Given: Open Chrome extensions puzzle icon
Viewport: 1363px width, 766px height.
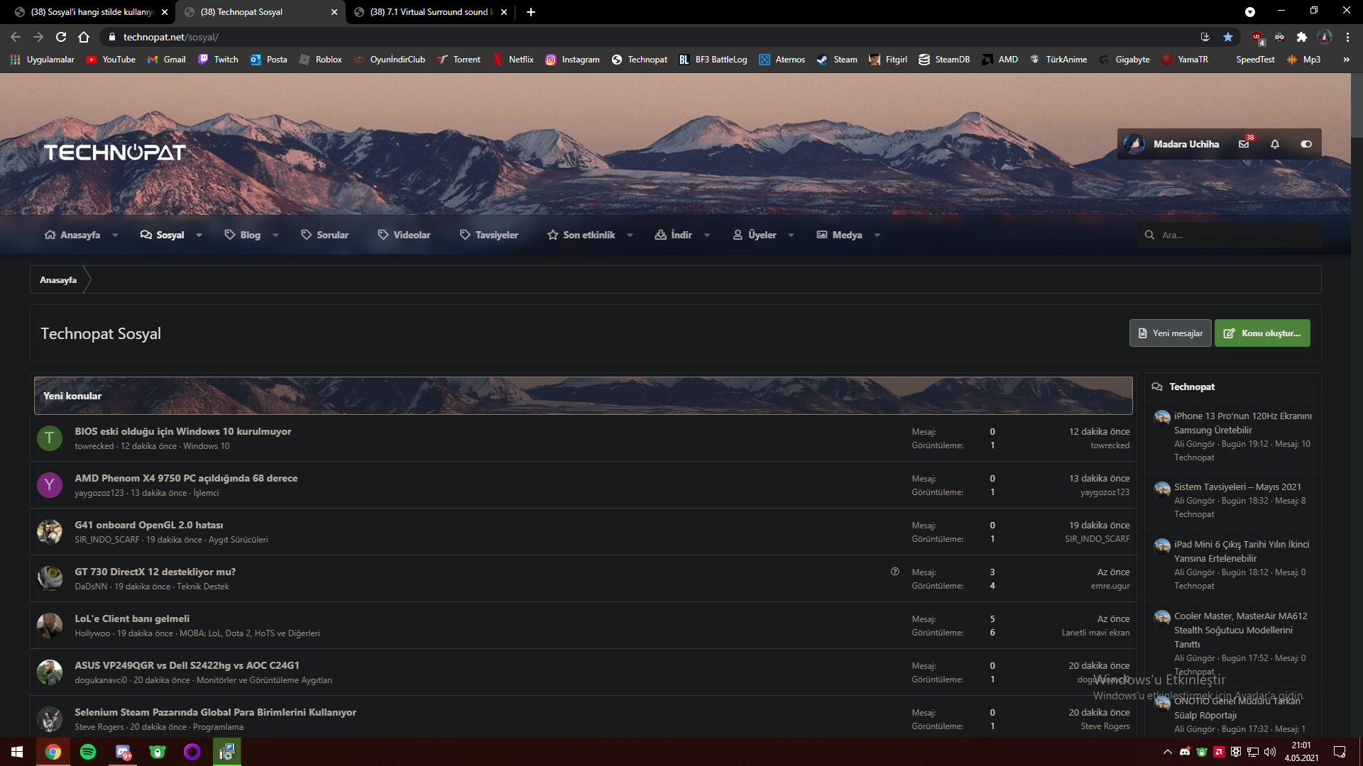Looking at the screenshot, I should (x=1301, y=37).
